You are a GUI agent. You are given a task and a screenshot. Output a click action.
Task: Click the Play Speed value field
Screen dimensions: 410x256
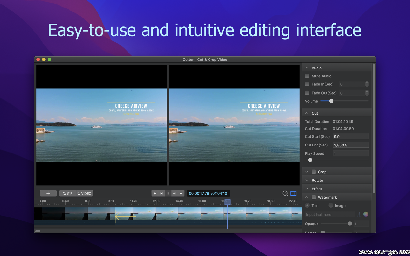click(x=351, y=153)
